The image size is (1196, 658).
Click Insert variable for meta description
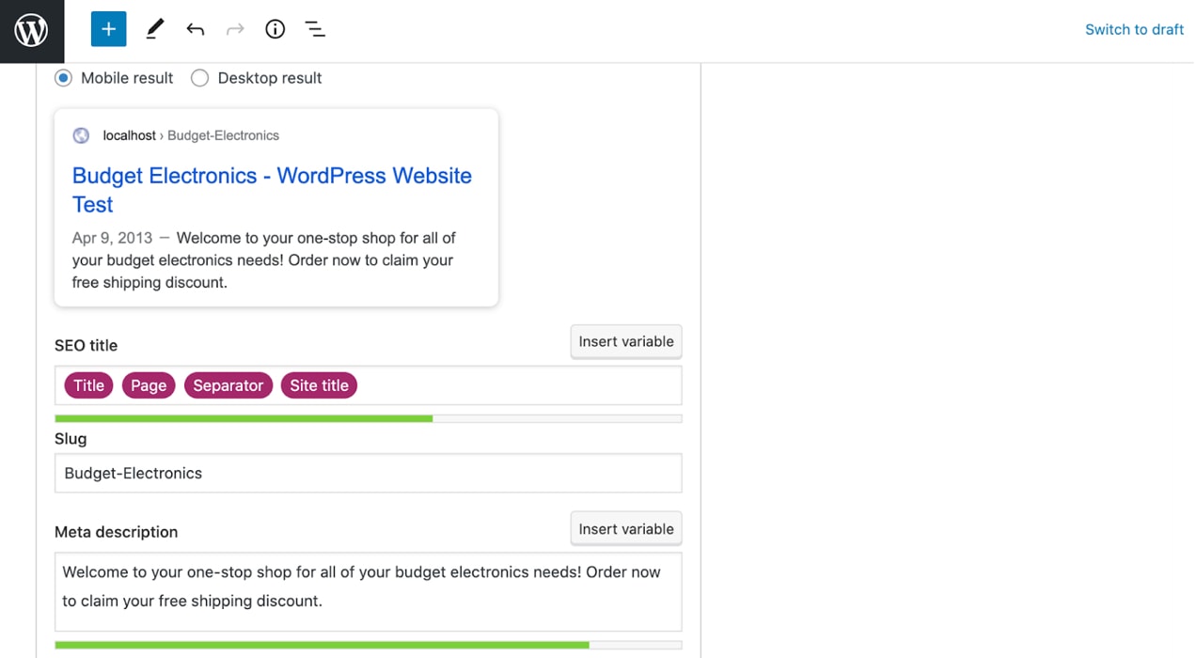[625, 528]
